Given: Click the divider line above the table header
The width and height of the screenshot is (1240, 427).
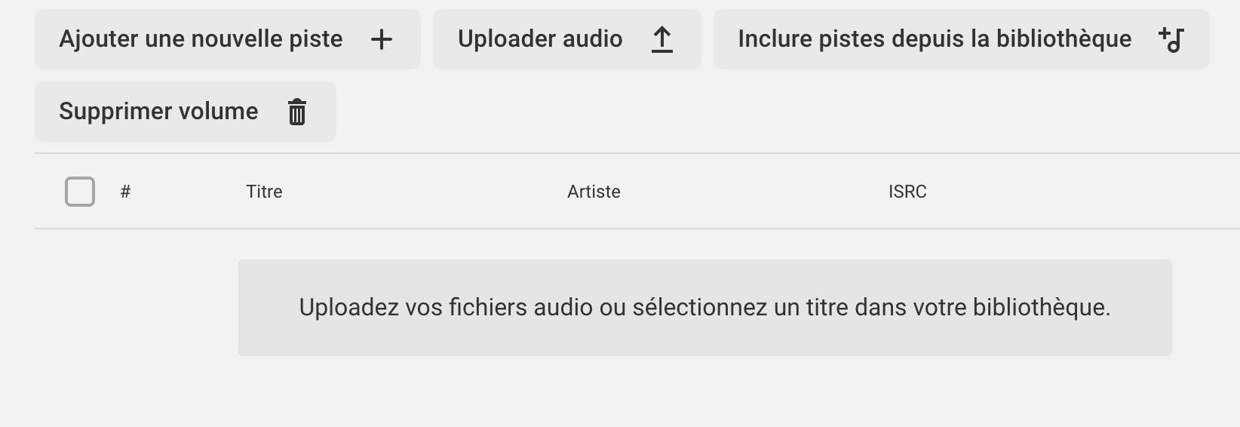Looking at the screenshot, I should (637, 153).
